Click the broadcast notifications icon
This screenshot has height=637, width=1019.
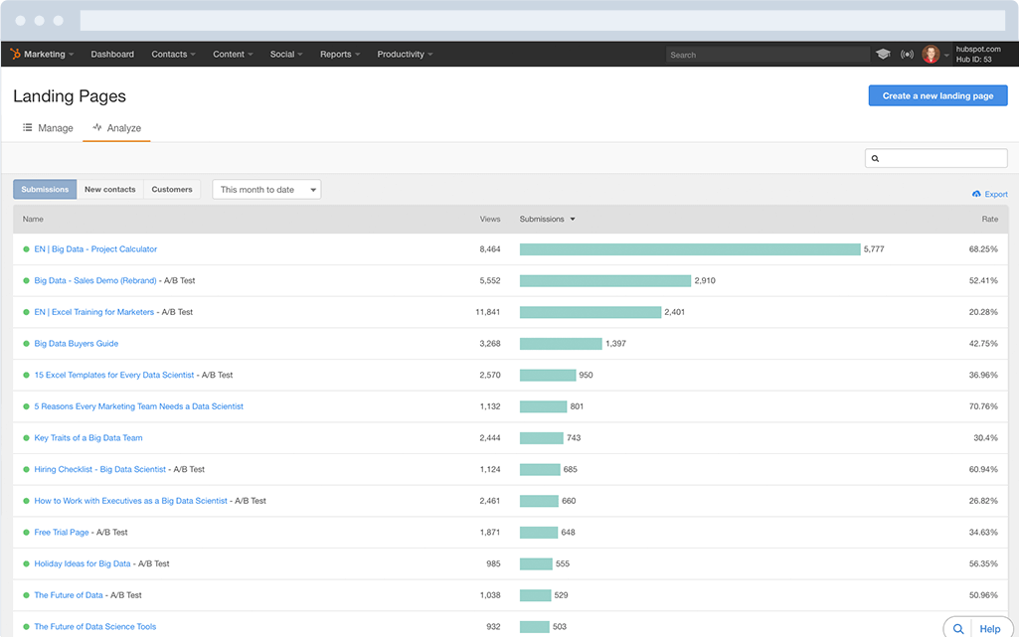point(907,54)
